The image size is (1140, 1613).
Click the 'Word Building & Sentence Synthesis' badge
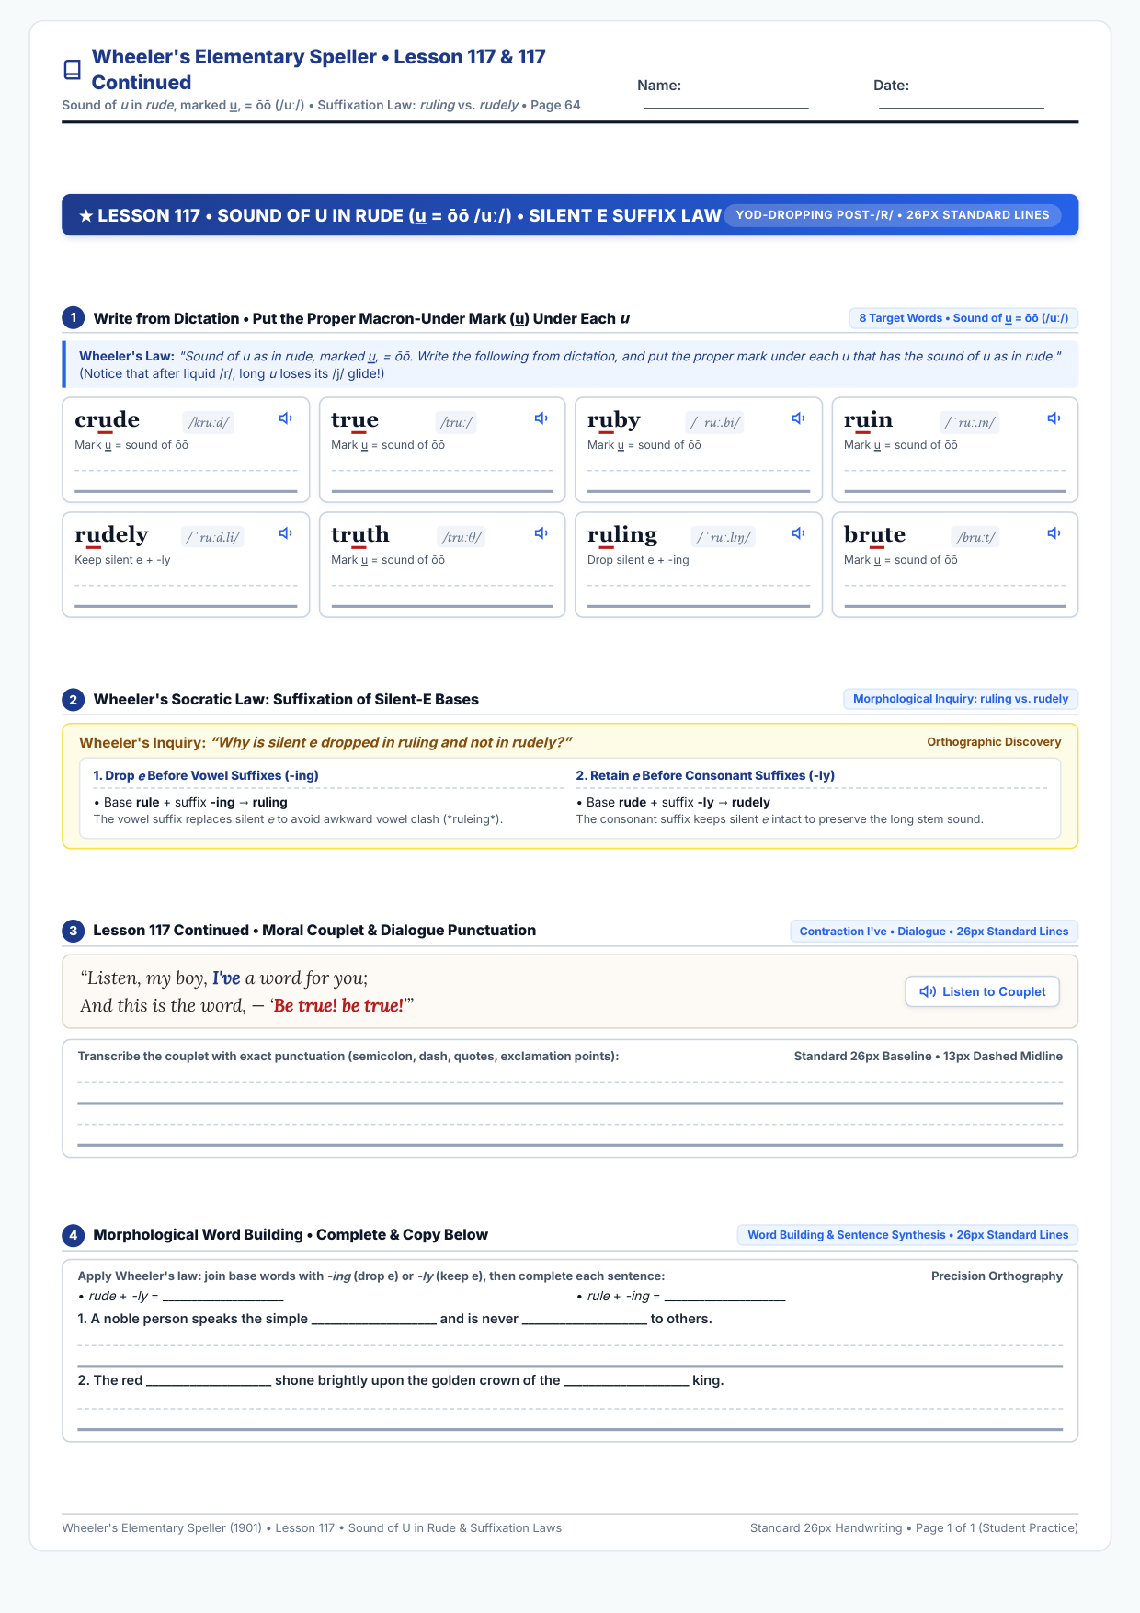pyautogui.click(x=908, y=1235)
